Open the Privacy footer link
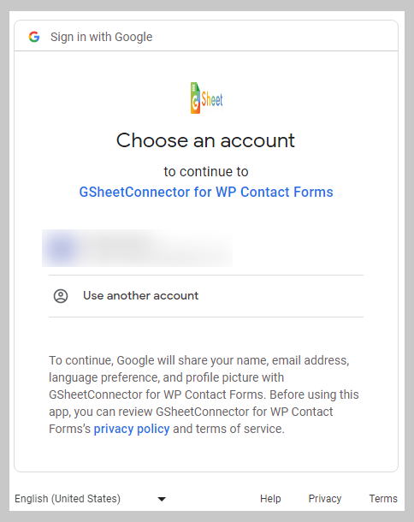 coord(325,499)
